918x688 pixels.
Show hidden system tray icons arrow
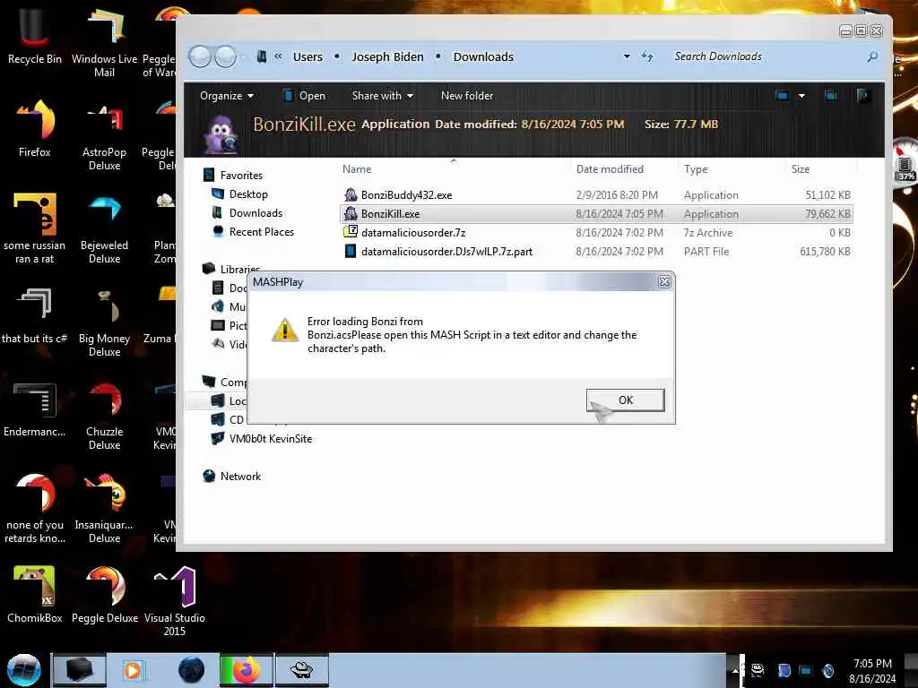tap(735, 670)
